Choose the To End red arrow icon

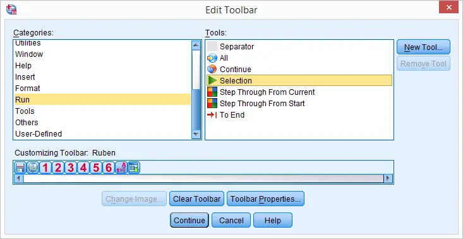coord(212,115)
